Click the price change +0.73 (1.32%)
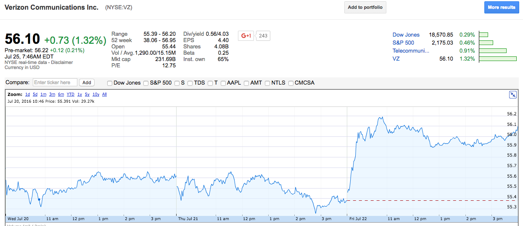 pos(75,40)
